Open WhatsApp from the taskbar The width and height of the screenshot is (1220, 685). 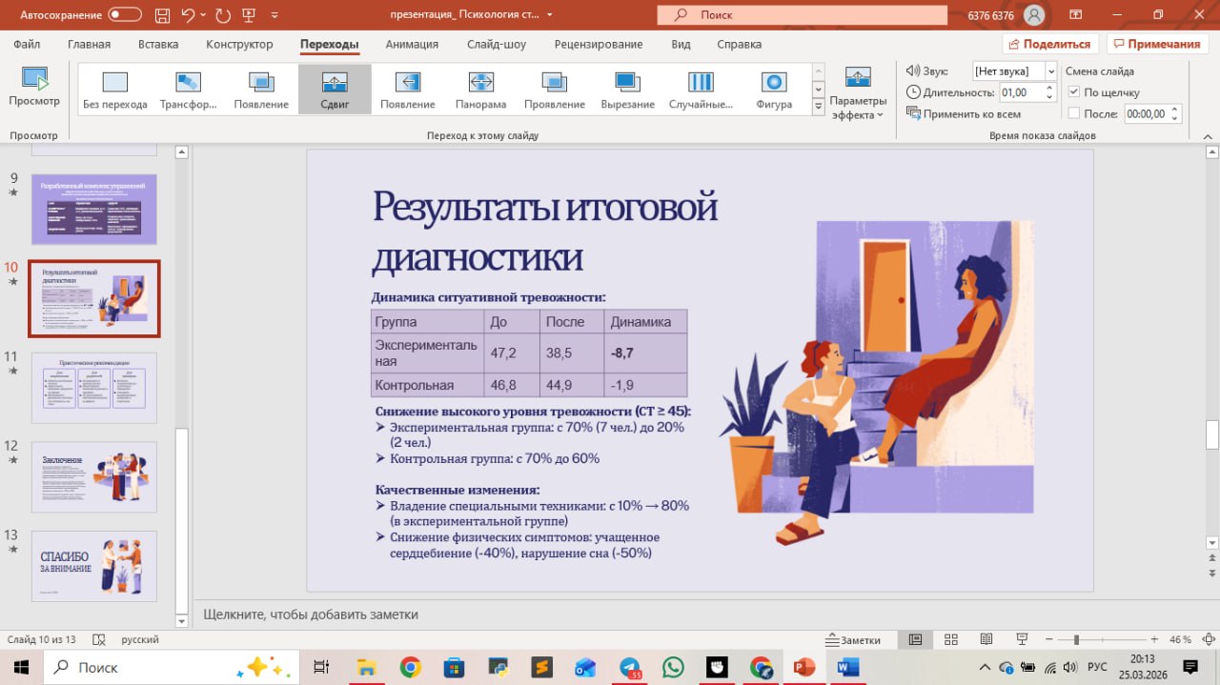673,667
